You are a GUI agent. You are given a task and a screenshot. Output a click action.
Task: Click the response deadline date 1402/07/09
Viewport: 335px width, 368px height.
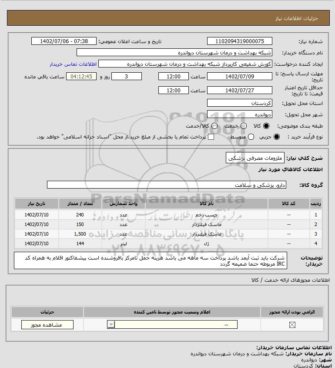[x=240, y=76]
